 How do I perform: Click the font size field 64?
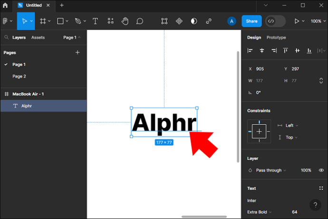click(295, 212)
